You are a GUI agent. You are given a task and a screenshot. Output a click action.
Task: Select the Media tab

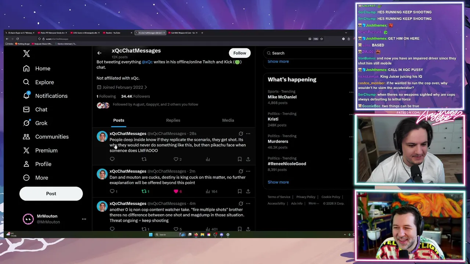228,120
